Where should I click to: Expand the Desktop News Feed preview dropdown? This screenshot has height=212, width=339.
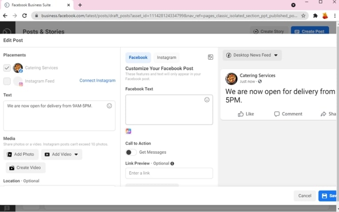[x=252, y=55]
